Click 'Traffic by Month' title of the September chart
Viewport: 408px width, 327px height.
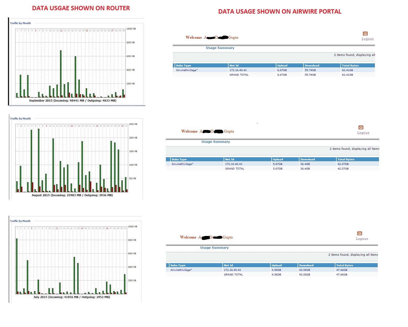point(20,23)
